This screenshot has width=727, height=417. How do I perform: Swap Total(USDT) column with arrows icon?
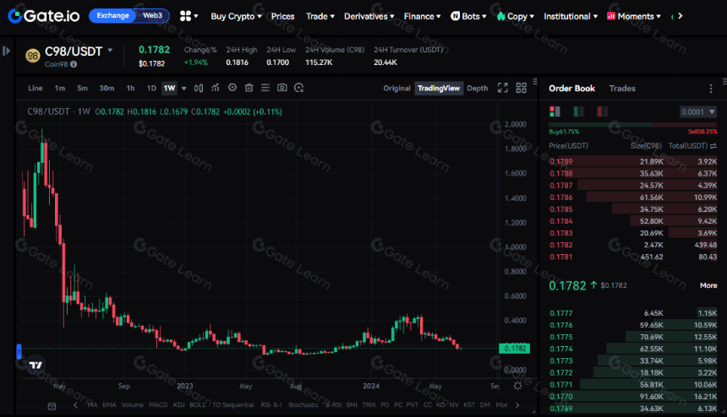[713, 146]
